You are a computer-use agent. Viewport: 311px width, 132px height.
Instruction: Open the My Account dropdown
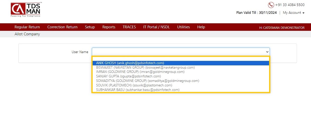coord(293,13)
